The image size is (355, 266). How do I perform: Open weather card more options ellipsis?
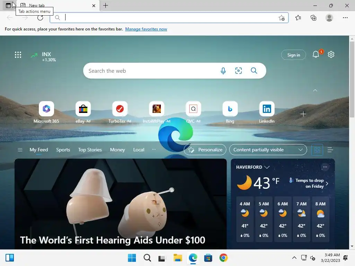click(325, 167)
